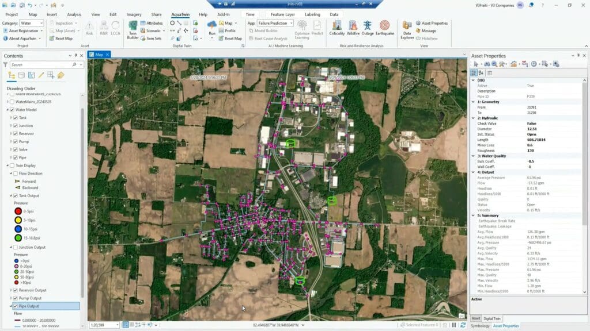Screen dimensions: 590x331
Task: Click the yellow 5-10psi pressure symbol
Action: click(18, 220)
